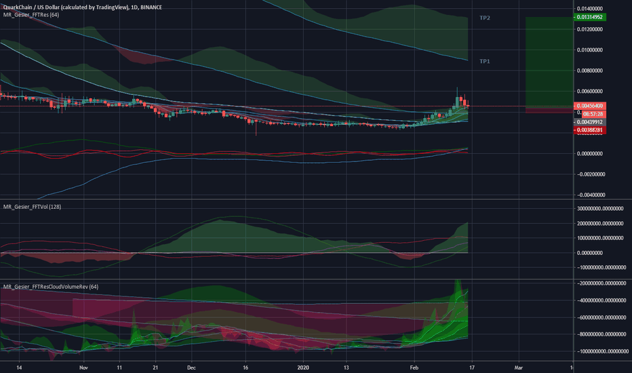This screenshot has height=373, width=632.
Task: Click the Dec label on time axis
Action: (191, 368)
